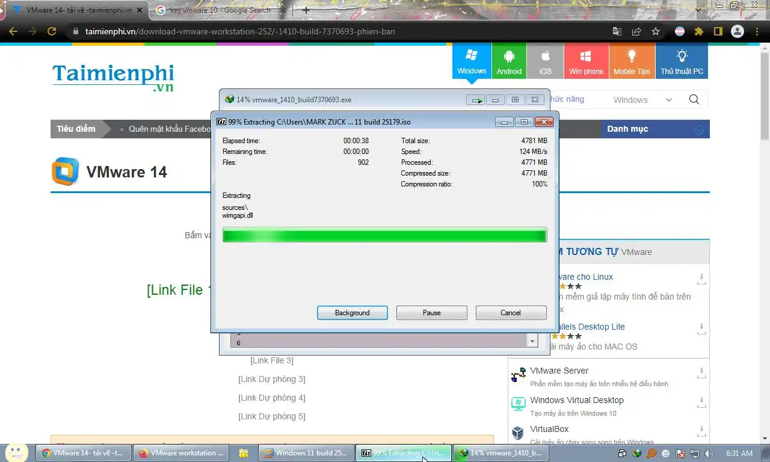Open Link Dự phòng 4
The image size is (770, 462).
272,398
